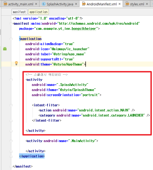
Task: Collapse the intent-filter opening fold
Action: (x=11, y=105)
